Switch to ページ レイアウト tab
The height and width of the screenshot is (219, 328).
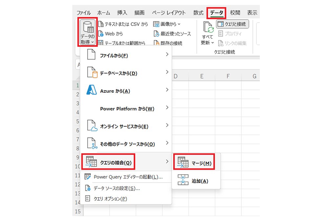169,13
